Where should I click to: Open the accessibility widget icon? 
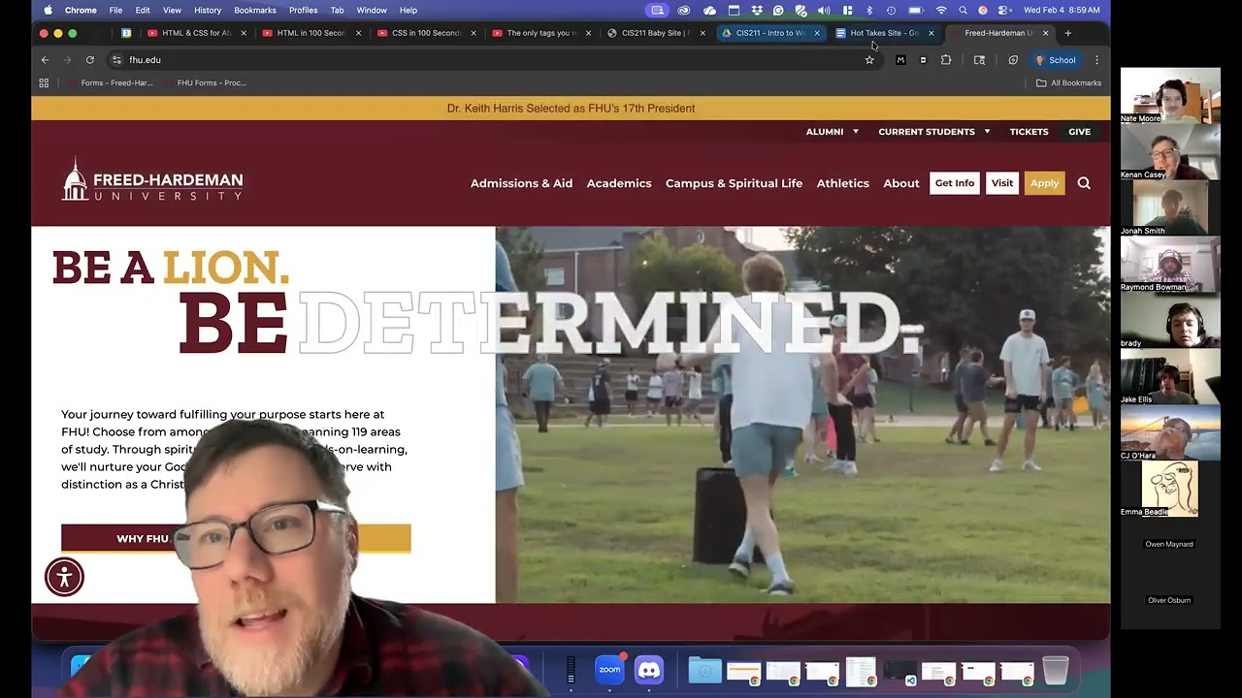click(65, 577)
